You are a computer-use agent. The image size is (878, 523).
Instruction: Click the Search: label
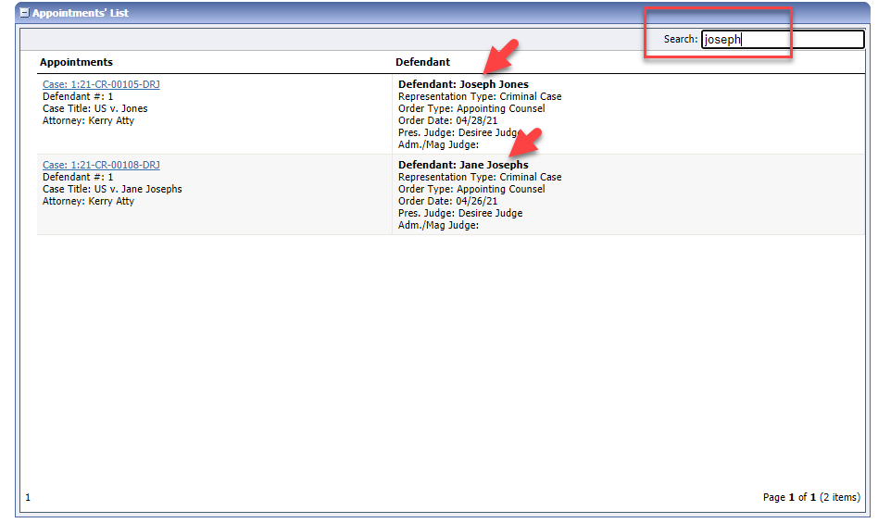point(681,39)
